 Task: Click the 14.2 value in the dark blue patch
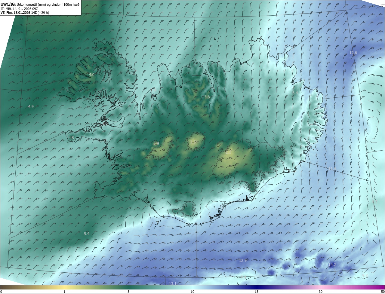click(332, 265)
